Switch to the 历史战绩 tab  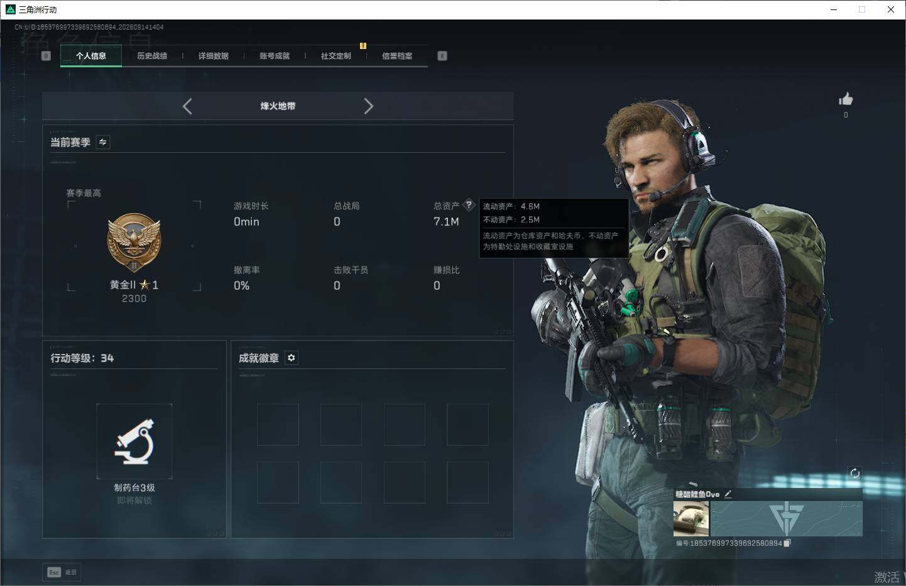pos(152,56)
